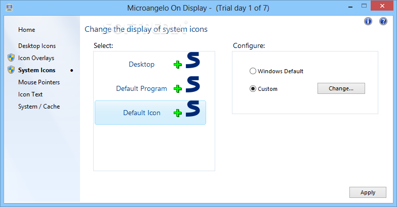Select the Windows Default radio option
This screenshot has width=397, height=207.
pyautogui.click(x=253, y=71)
